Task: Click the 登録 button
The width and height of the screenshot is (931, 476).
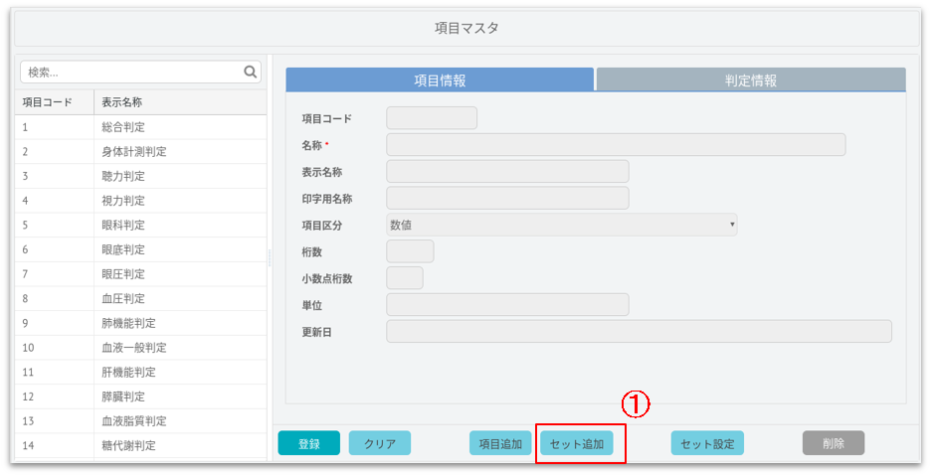Action: click(x=308, y=443)
